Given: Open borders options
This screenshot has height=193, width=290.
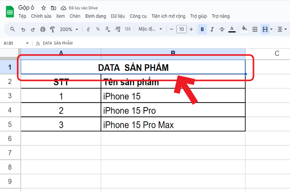Looking at the screenshot, I should tap(255, 29).
